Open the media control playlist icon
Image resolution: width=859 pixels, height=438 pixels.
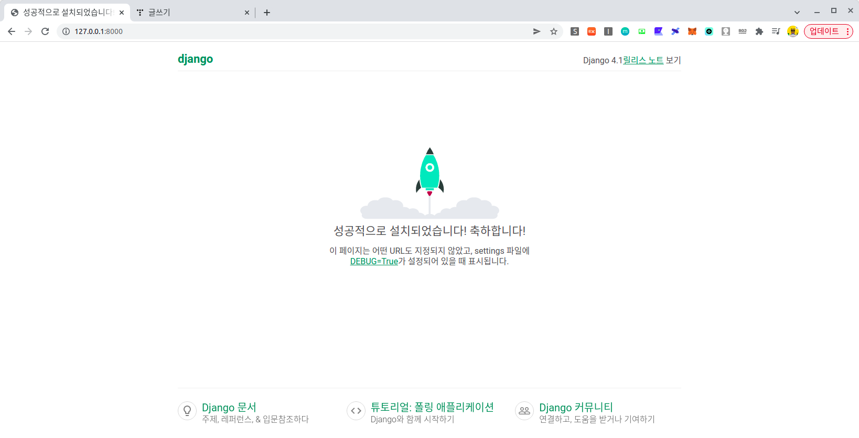click(x=776, y=31)
